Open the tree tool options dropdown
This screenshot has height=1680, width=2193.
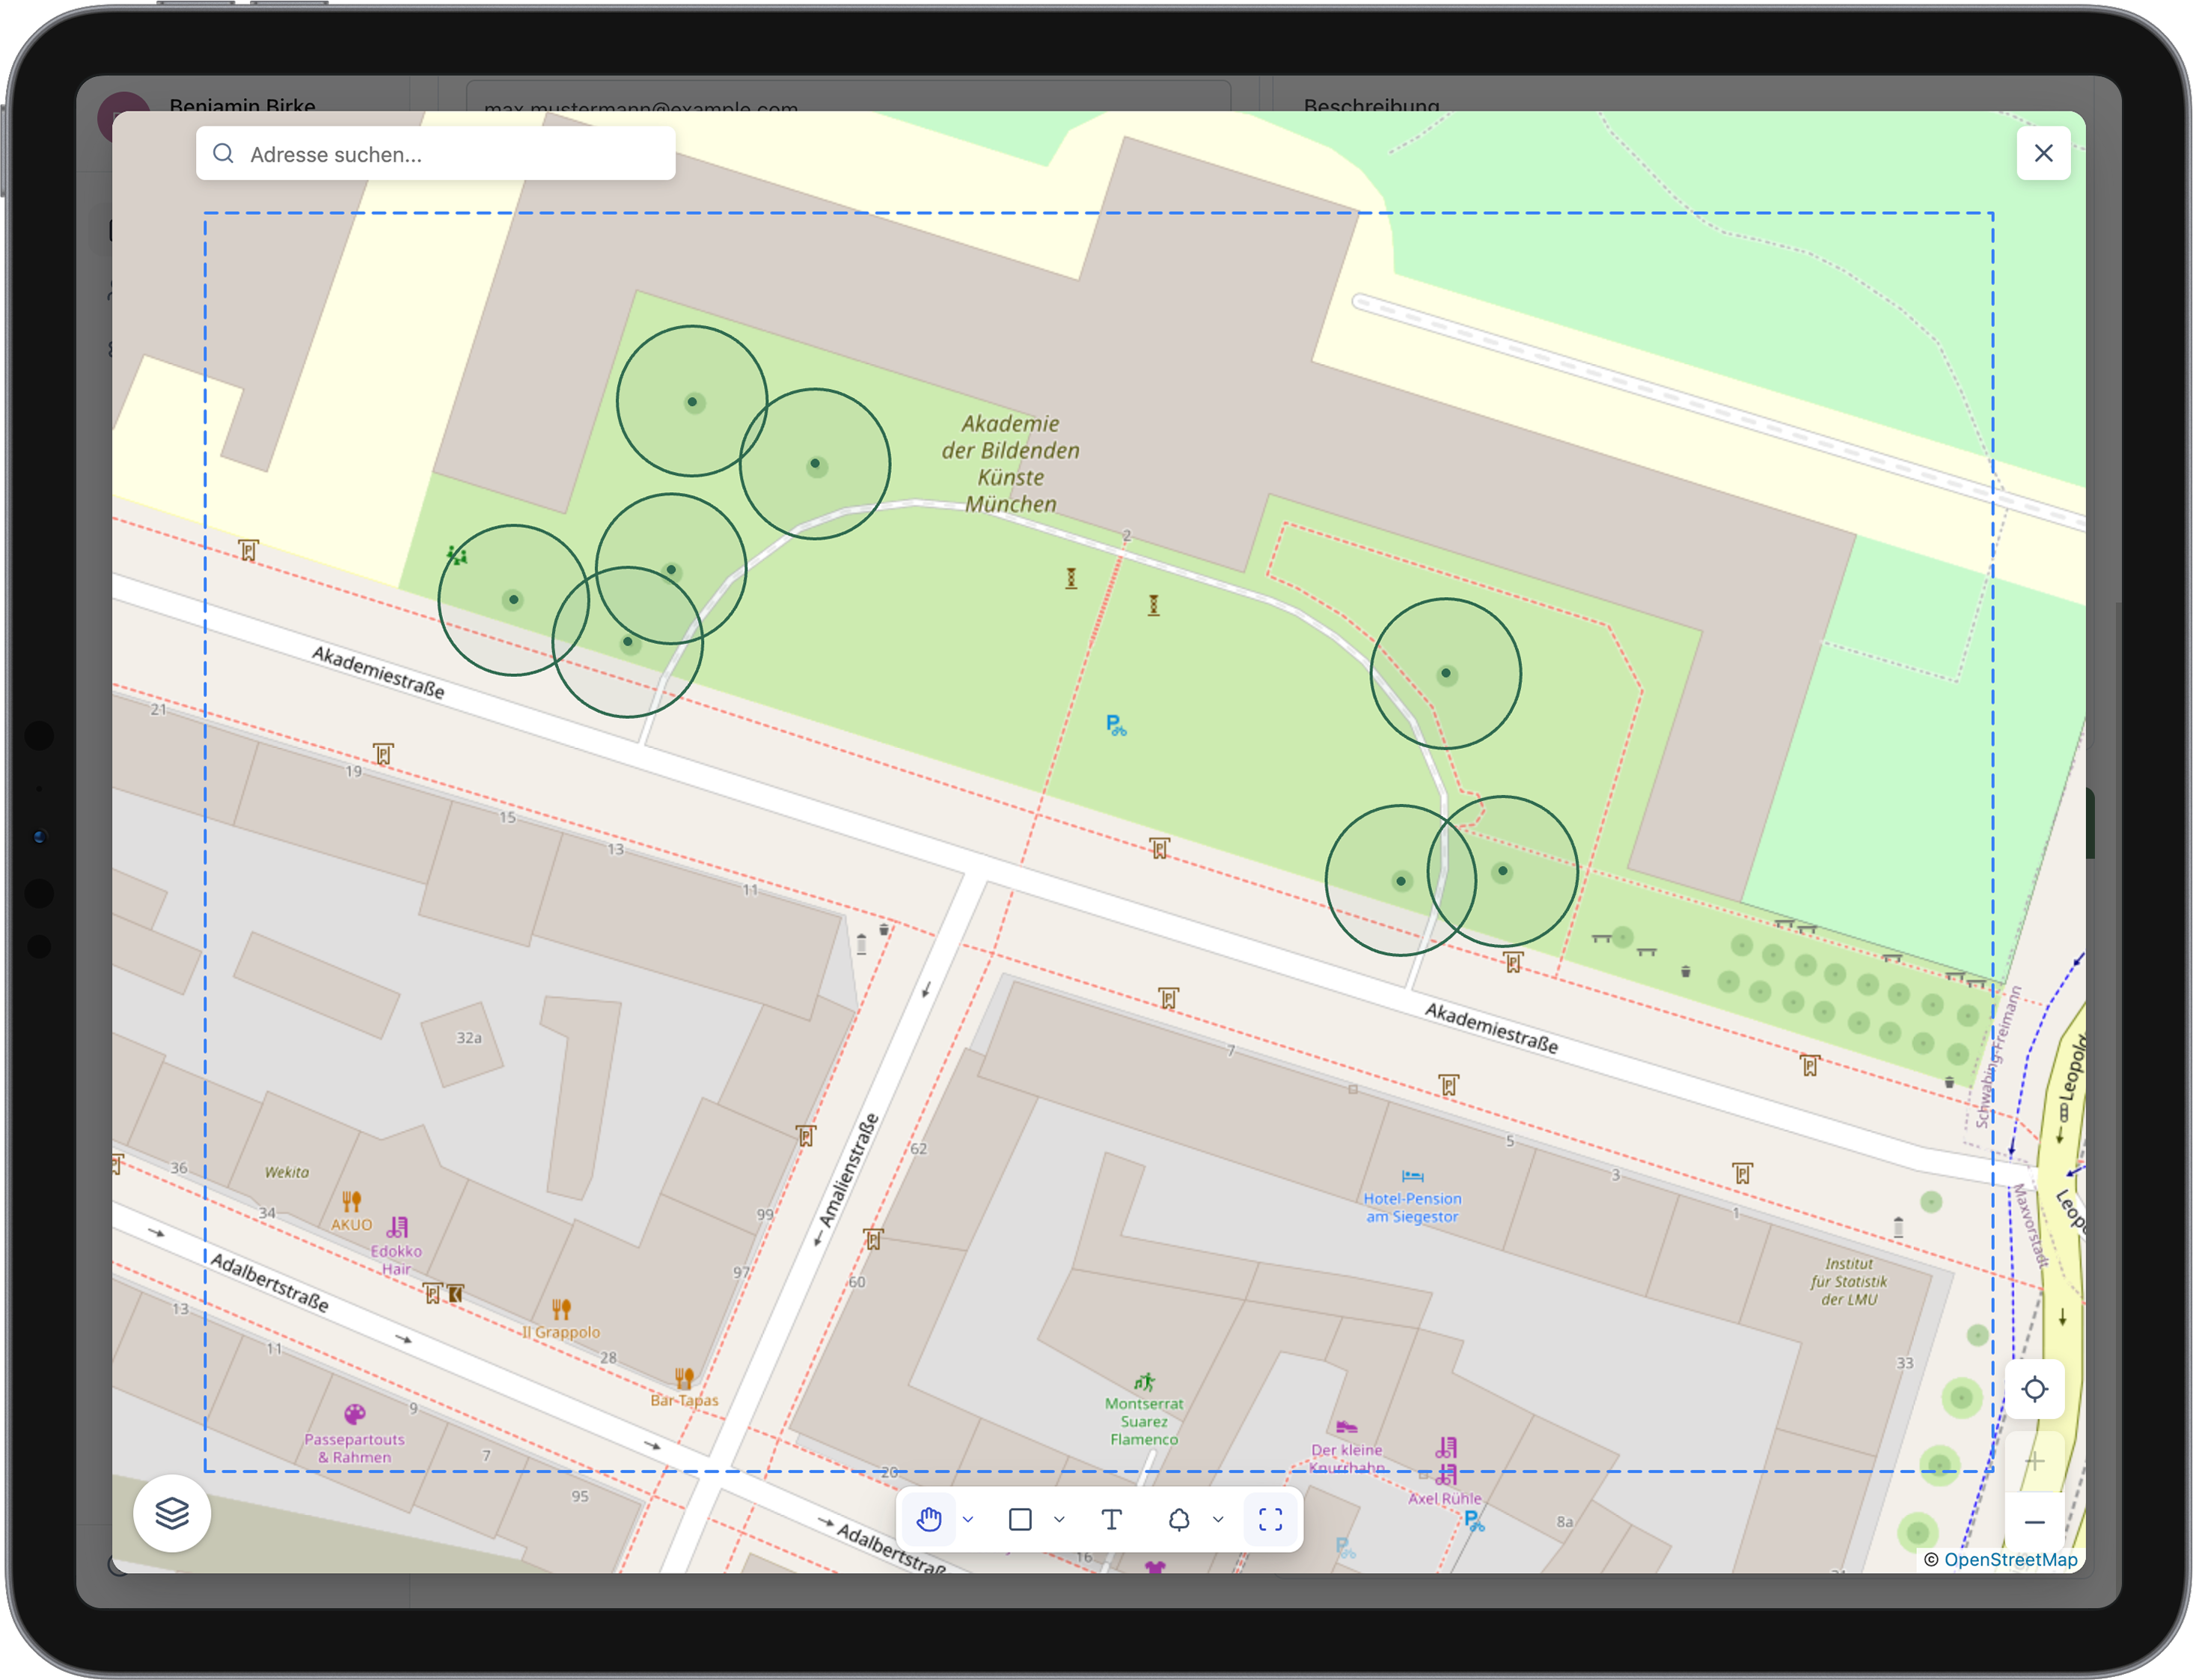1218,1519
